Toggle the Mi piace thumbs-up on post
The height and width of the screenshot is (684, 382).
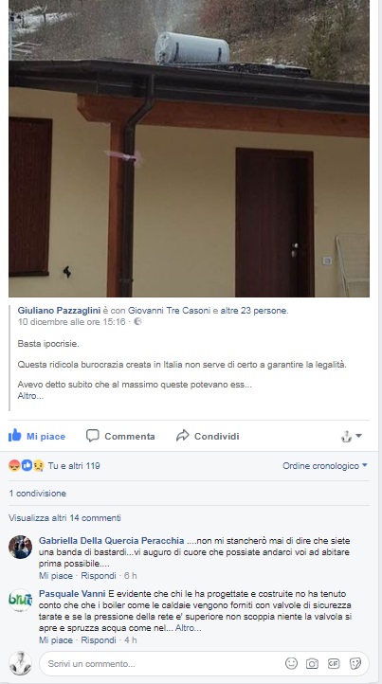[15, 436]
